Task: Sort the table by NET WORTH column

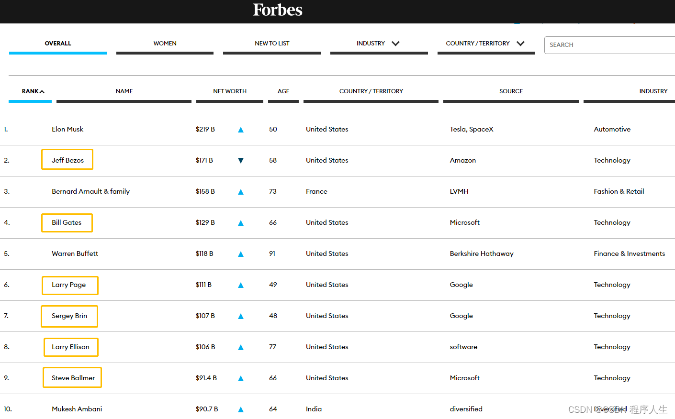Action: coord(230,91)
